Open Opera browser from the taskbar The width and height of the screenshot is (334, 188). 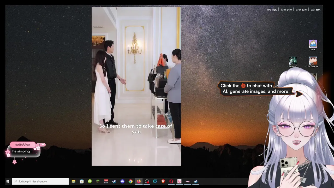coord(171,181)
